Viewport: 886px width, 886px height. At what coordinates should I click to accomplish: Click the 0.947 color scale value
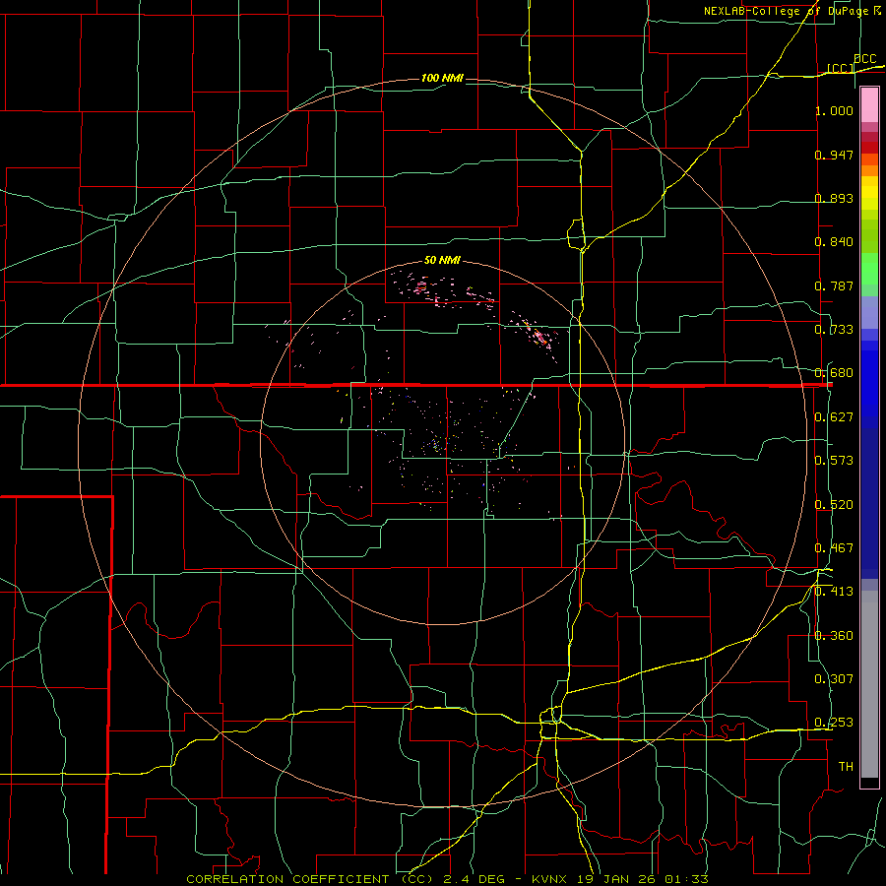click(834, 155)
